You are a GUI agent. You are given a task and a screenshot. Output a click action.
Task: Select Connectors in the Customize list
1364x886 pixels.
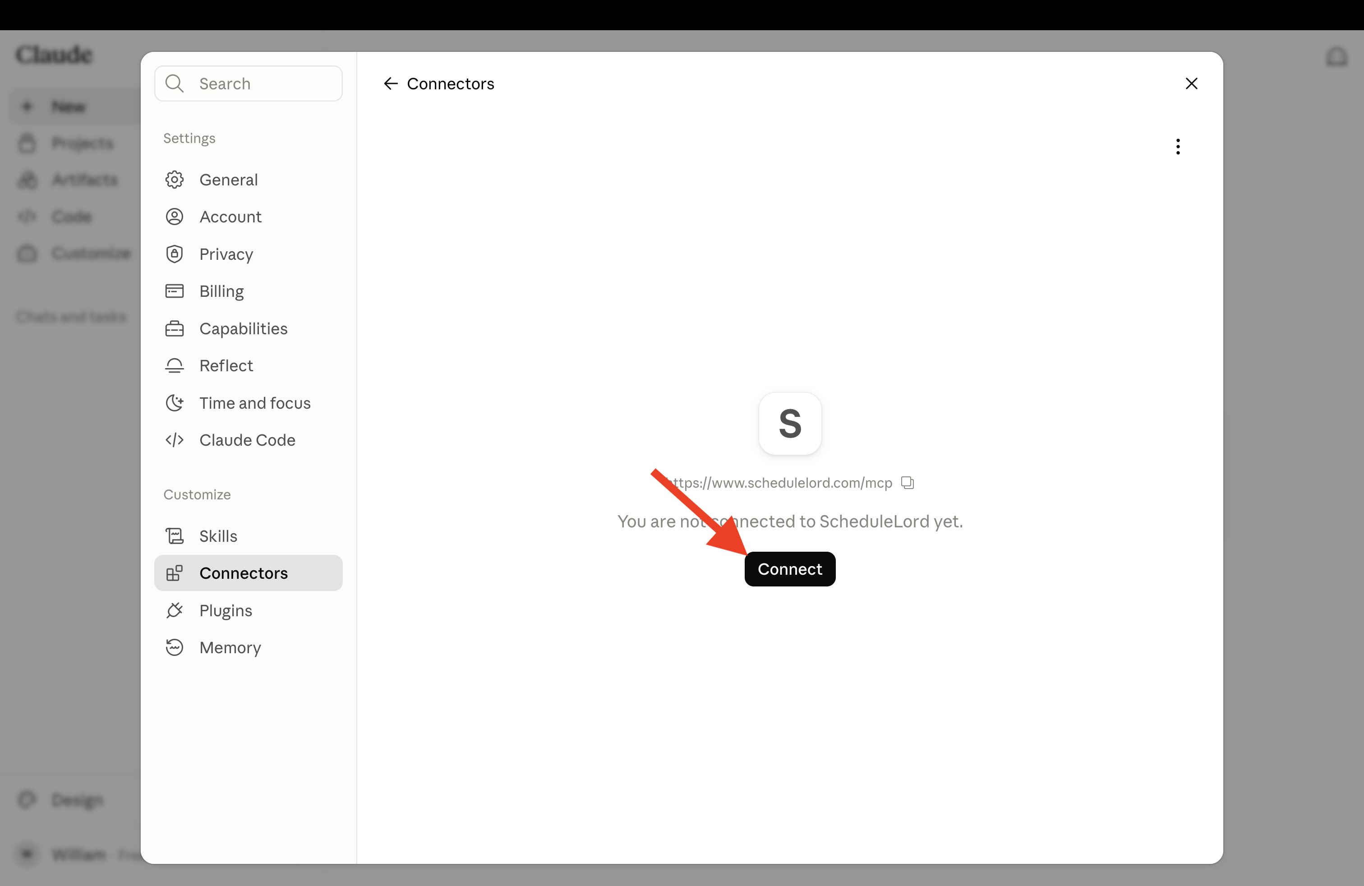[x=248, y=573]
